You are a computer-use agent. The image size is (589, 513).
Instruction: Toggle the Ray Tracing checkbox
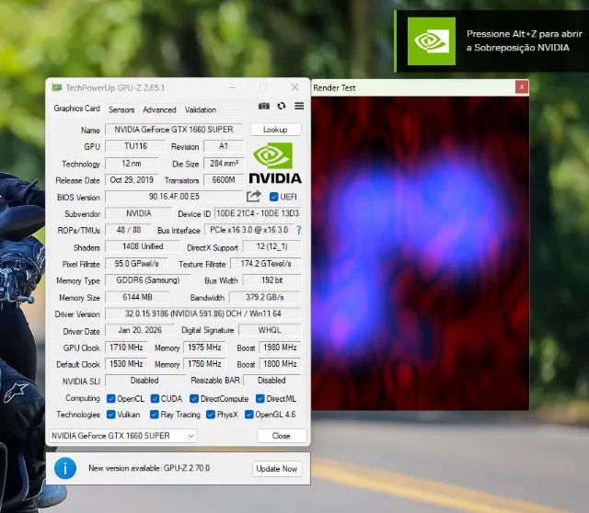[x=154, y=415]
